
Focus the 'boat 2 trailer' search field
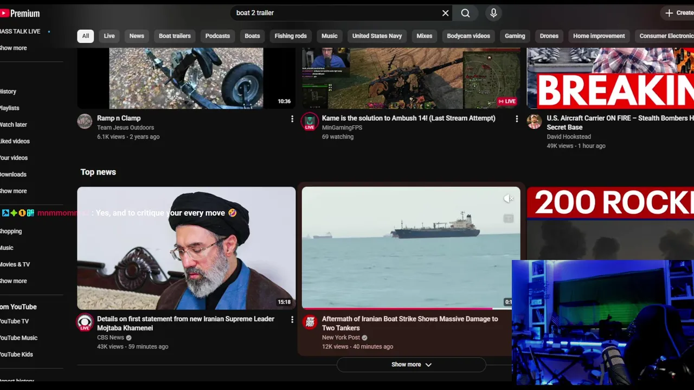336,13
